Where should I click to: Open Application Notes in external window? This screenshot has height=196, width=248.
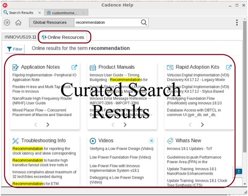pos(74,67)
